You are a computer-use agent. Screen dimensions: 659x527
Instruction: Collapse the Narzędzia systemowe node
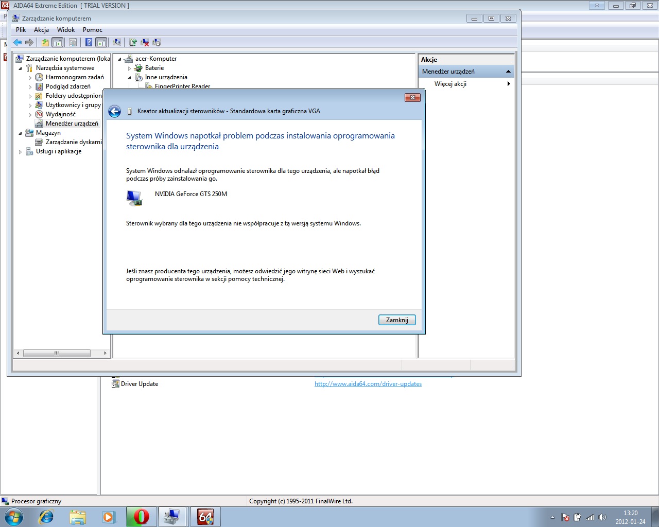pyautogui.click(x=21, y=68)
